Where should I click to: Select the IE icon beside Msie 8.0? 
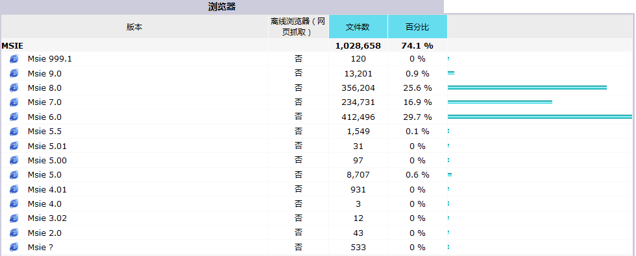14,88
